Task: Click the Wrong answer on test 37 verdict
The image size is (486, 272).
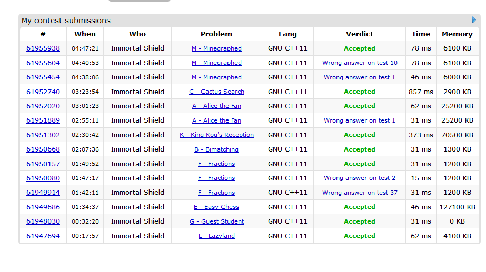Action: pyautogui.click(x=360, y=193)
